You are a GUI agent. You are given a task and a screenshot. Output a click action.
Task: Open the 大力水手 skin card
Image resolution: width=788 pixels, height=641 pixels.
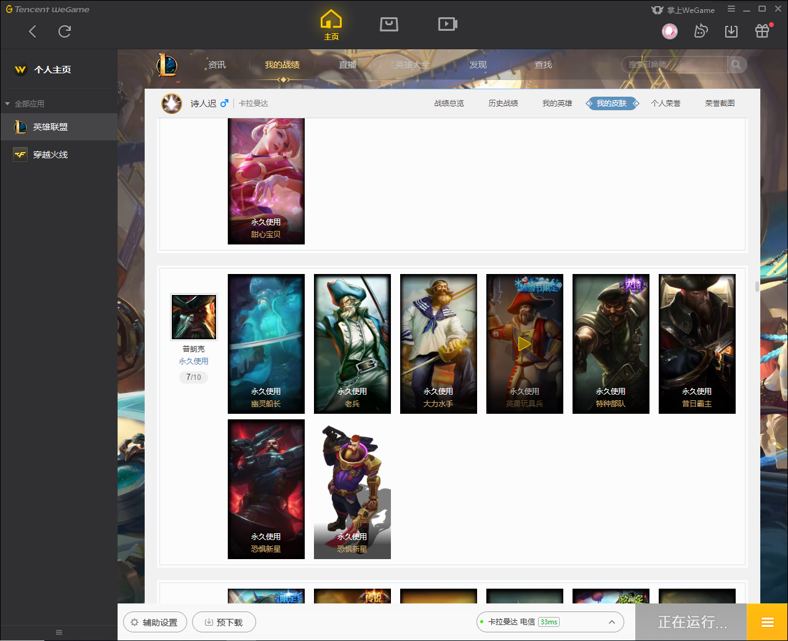[438, 344]
